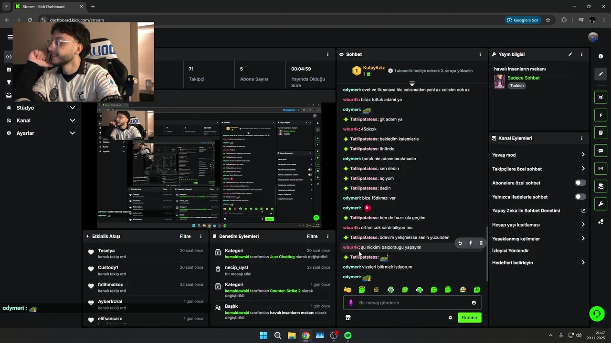Toggle the stream preview widget icon

click(600, 97)
